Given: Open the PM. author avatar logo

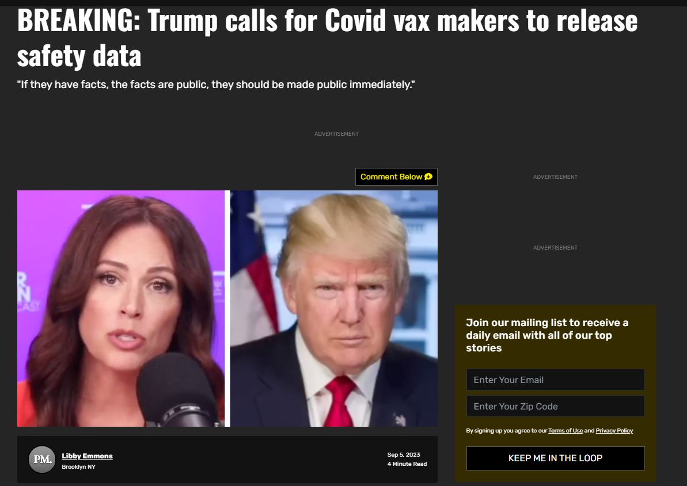Looking at the screenshot, I should [x=42, y=460].
